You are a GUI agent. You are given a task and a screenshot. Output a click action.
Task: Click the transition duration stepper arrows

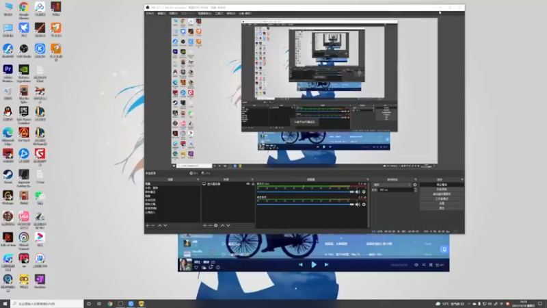click(x=415, y=190)
